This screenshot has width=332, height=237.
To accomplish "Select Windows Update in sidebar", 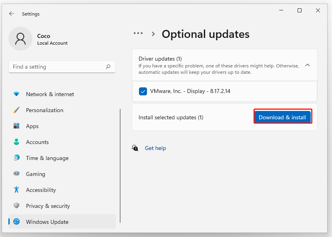I will click(47, 222).
